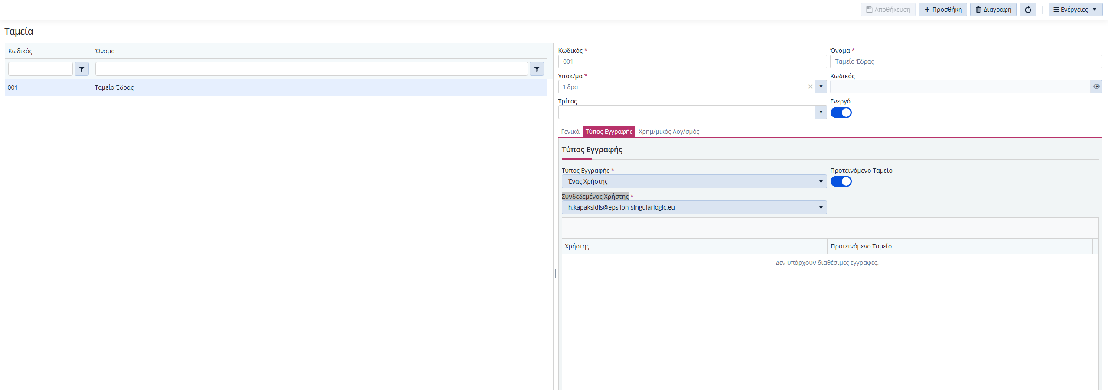Sort by the Όνομα column header
1108x390 pixels.
[x=319, y=51]
